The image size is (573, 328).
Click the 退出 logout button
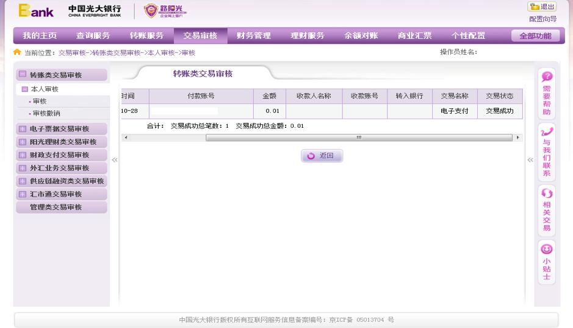coord(542,7)
